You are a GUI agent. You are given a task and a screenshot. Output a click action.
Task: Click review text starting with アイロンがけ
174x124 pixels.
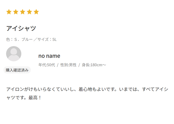pos(87,94)
